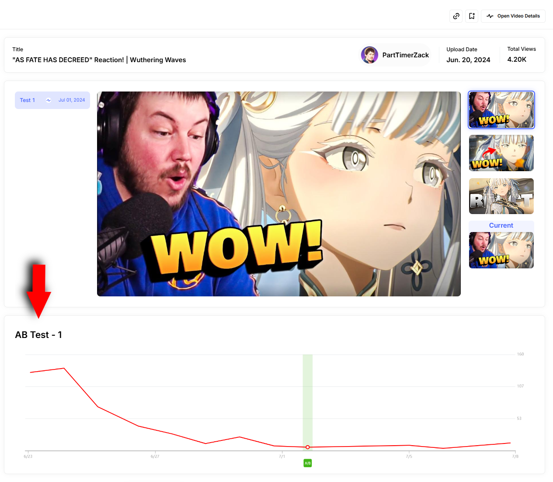Click the red data point on 7/2
This screenshot has height=482, width=553.
[308, 447]
